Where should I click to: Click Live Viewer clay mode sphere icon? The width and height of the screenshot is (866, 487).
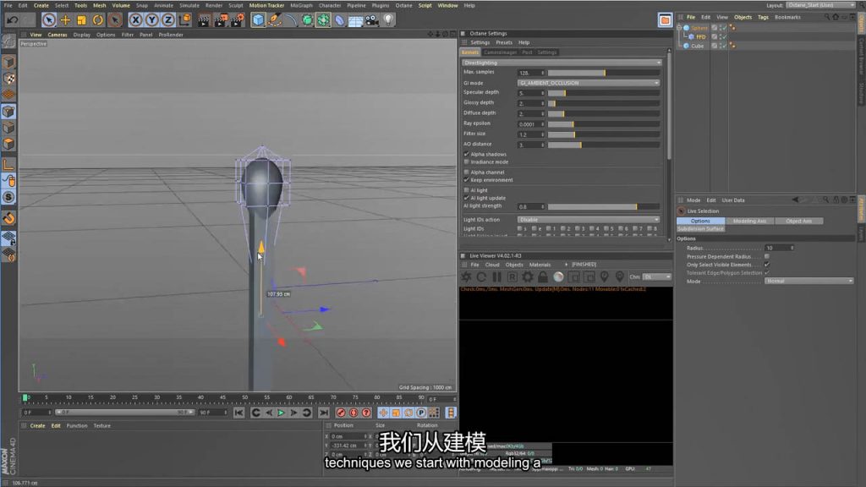[558, 276]
